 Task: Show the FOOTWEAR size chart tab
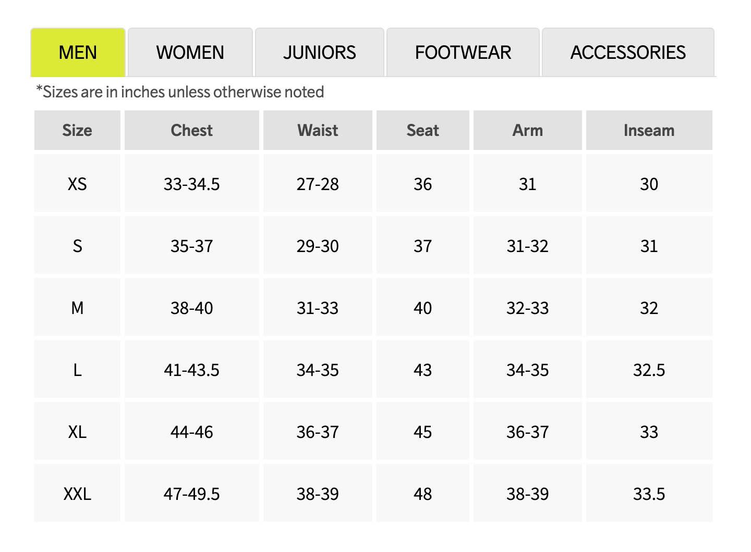tap(463, 53)
